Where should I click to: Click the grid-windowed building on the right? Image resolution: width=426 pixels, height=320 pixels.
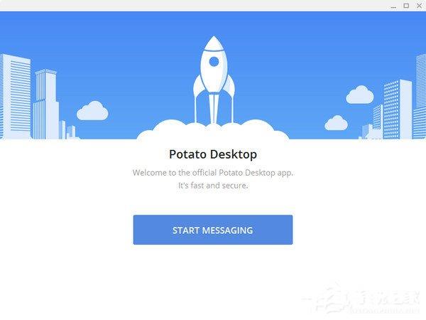(x=397, y=110)
